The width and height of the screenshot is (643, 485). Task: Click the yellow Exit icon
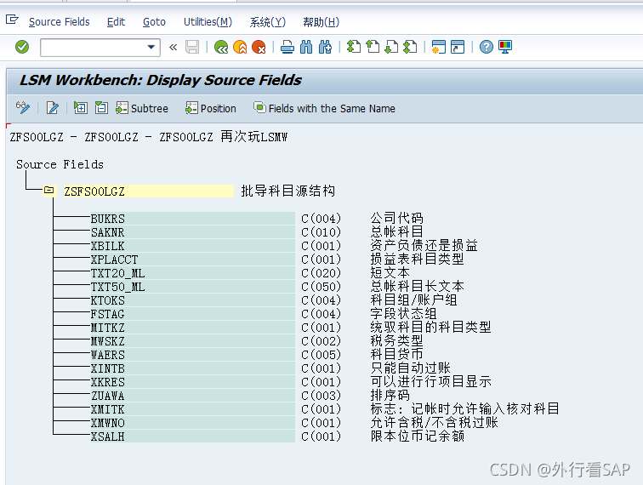[x=240, y=47]
